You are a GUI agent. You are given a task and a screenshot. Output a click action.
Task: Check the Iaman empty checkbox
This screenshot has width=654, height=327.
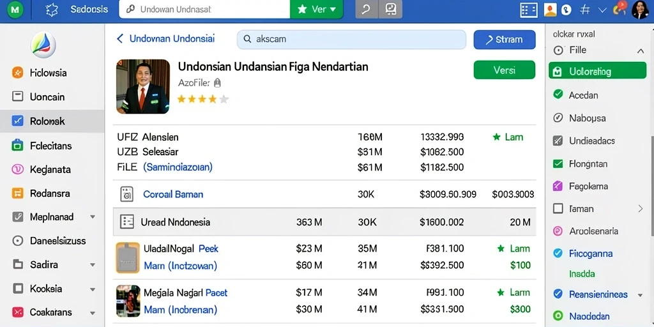coord(558,209)
